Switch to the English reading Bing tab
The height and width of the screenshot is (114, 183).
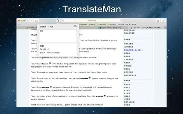109,28
